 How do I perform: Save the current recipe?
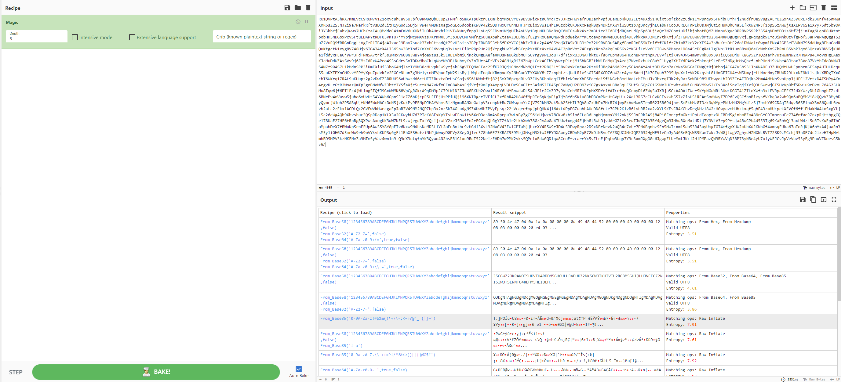pos(287,8)
